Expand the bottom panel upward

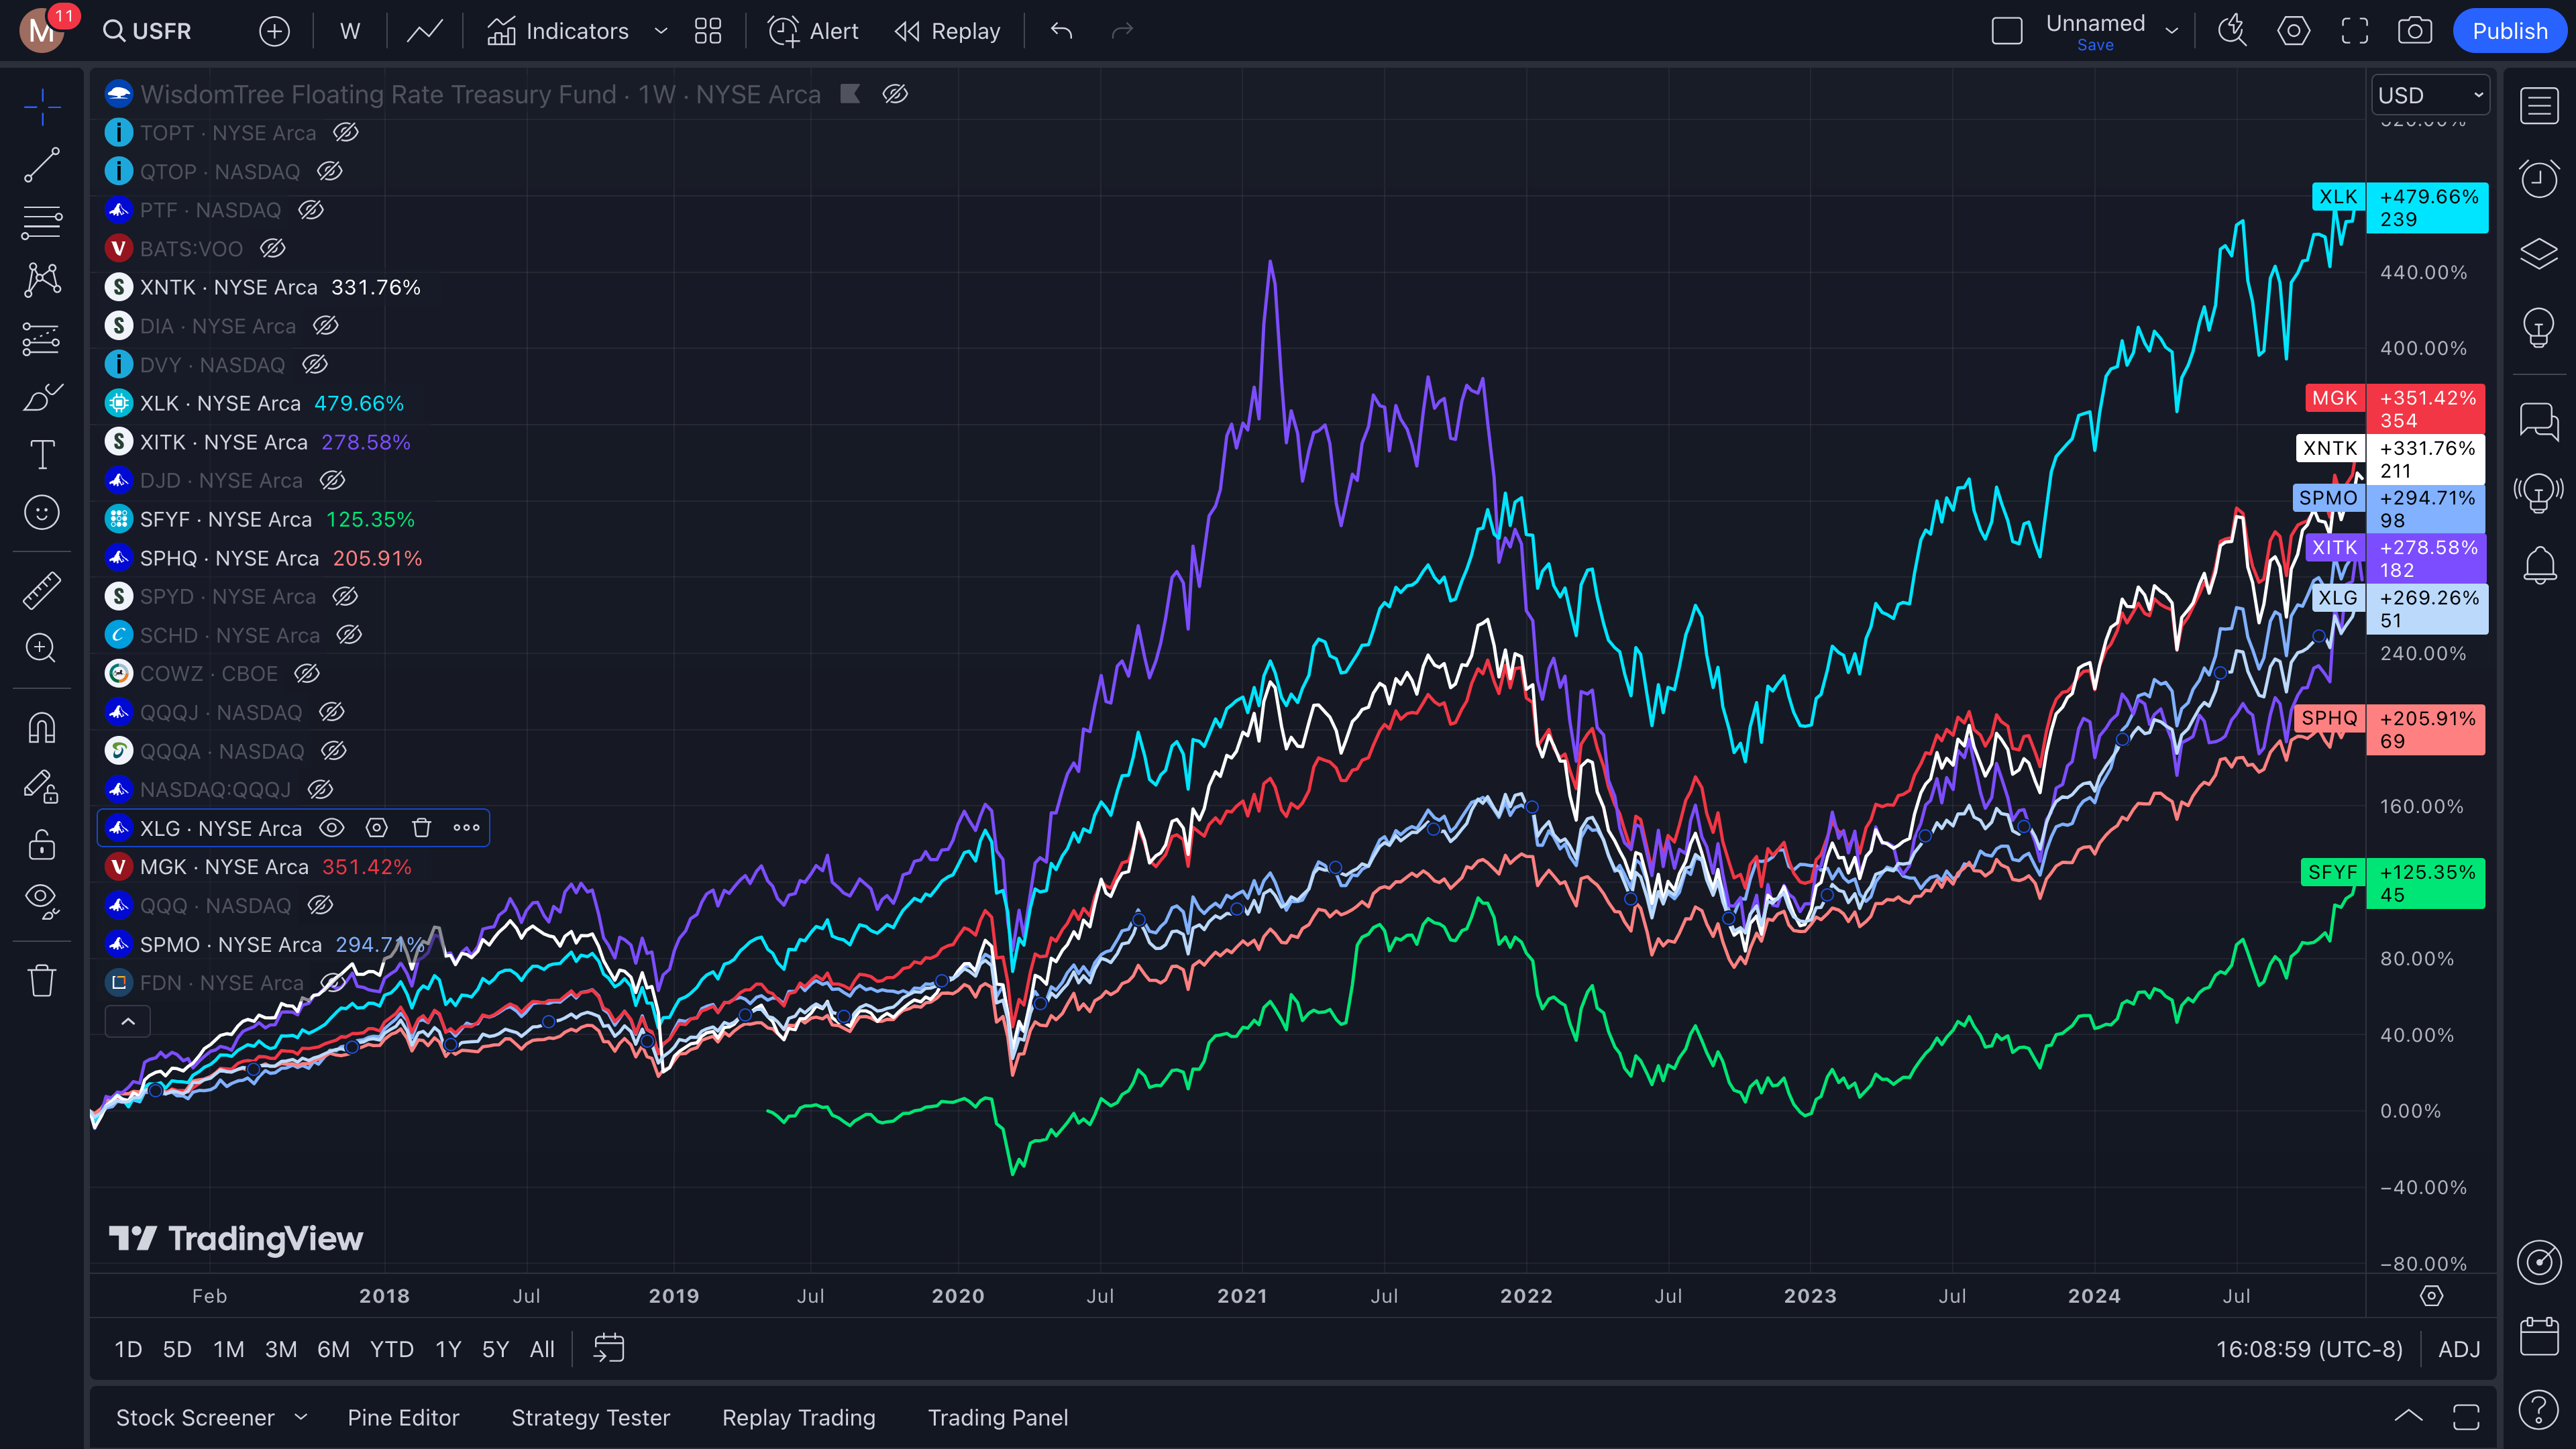[x=2409, y=1416]
